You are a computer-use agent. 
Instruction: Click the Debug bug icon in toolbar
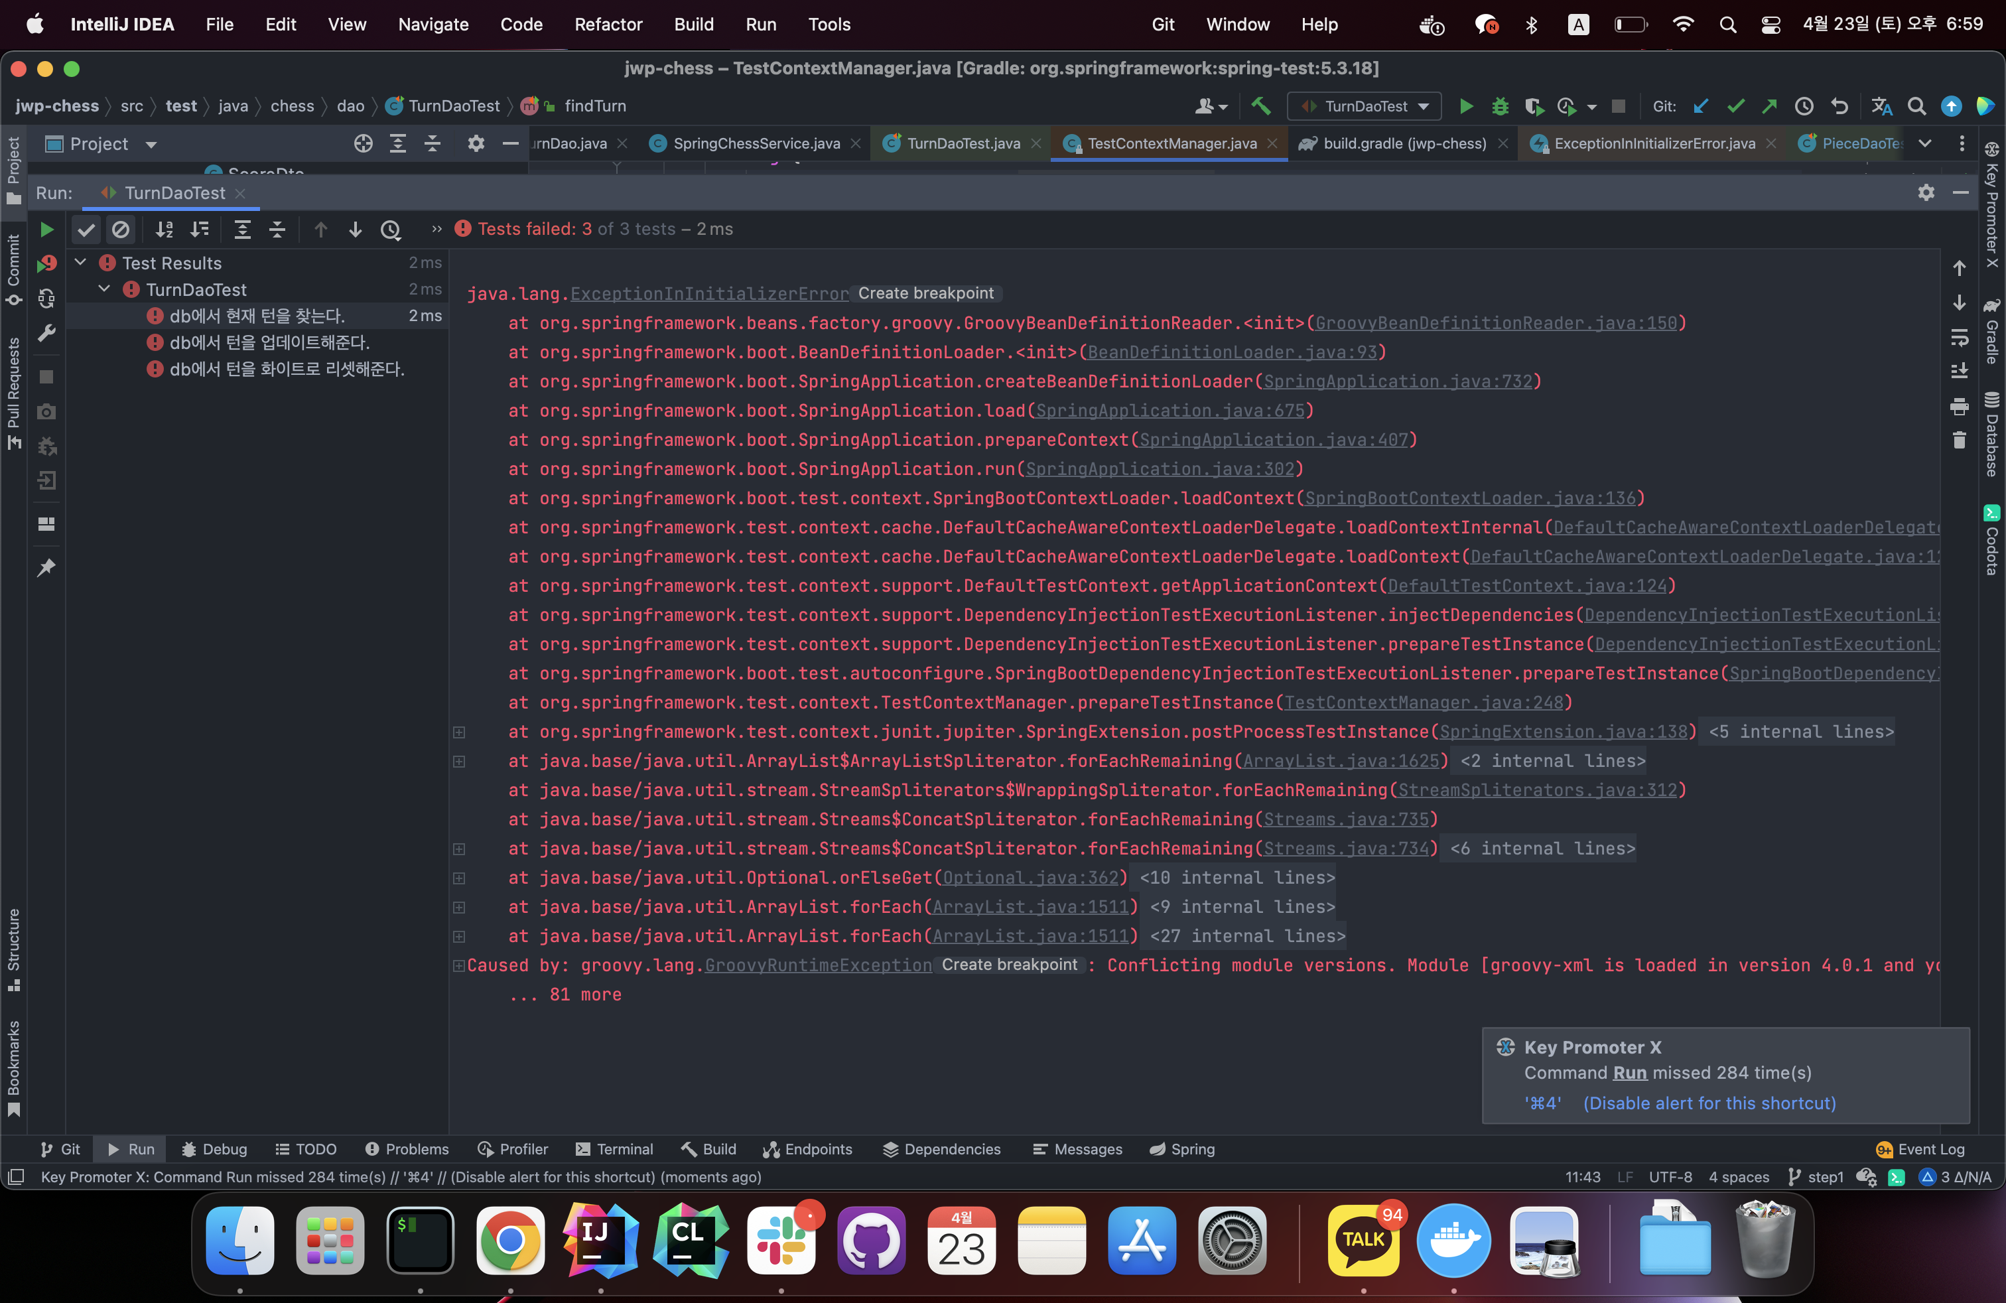1499,106
